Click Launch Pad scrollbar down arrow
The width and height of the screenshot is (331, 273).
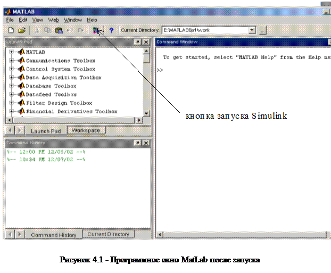click(x=146, y=113)
